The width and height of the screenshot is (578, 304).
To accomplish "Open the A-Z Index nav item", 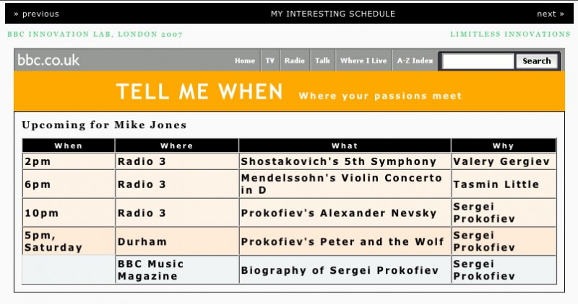I will coord(414,61).
